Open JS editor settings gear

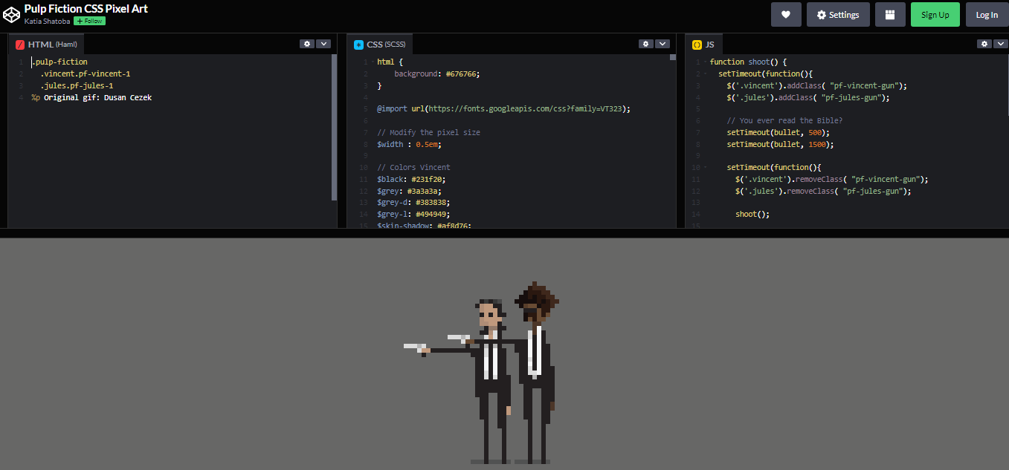984,44
